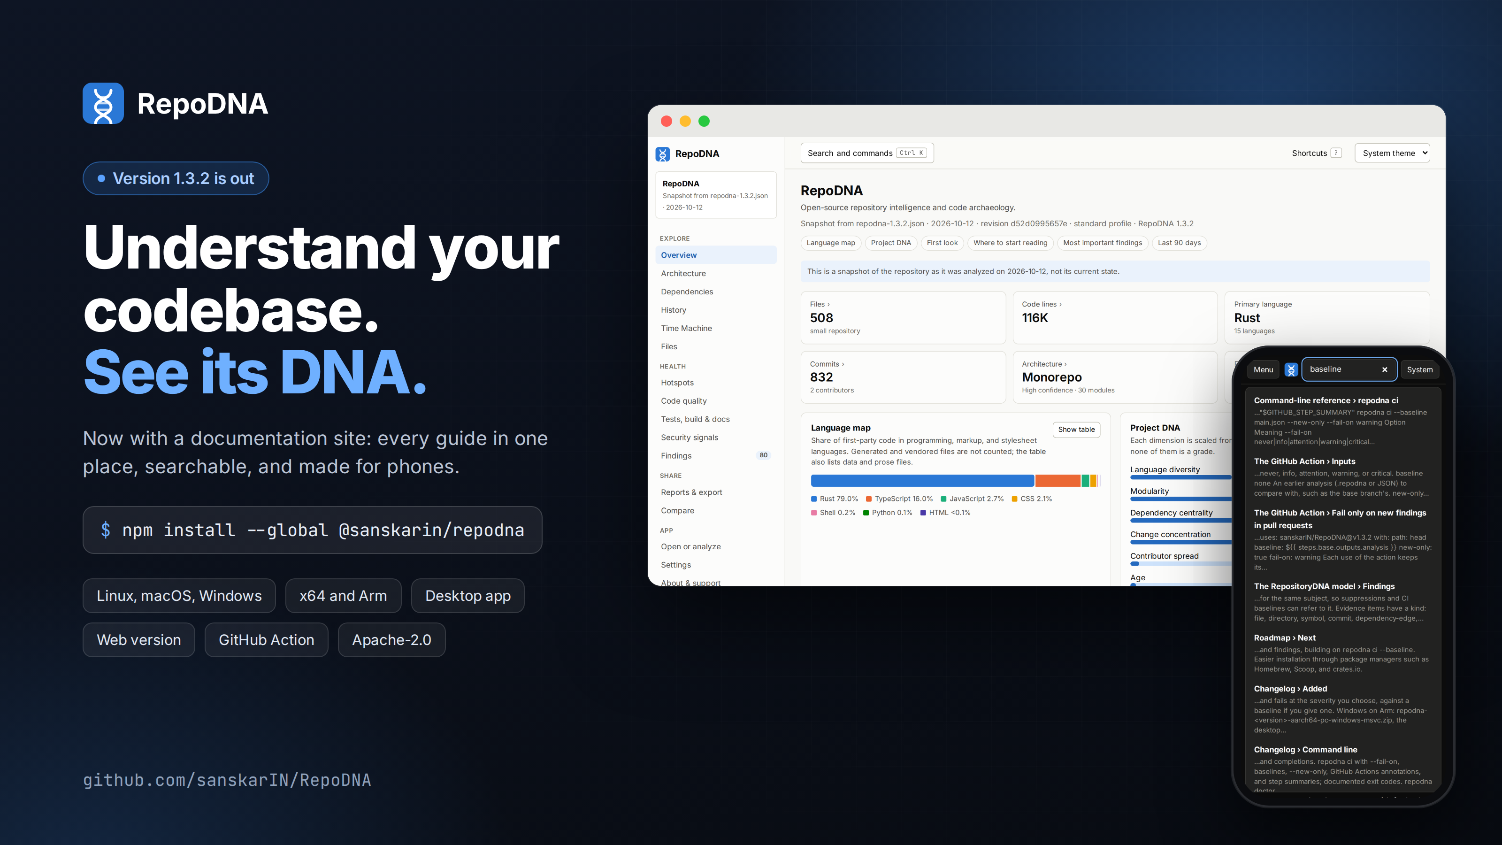This screenshot has height=845, width=1502.
Task: Open the Files card with chevron
Action: click(903, 318)
